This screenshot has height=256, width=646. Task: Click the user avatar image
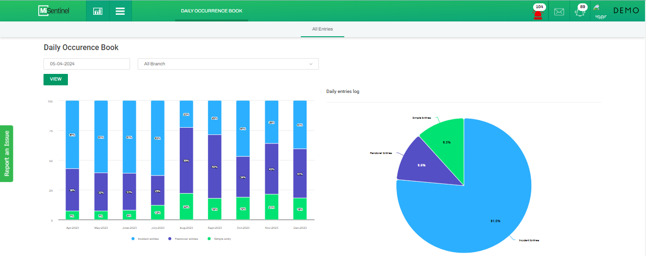coord(600,11)
